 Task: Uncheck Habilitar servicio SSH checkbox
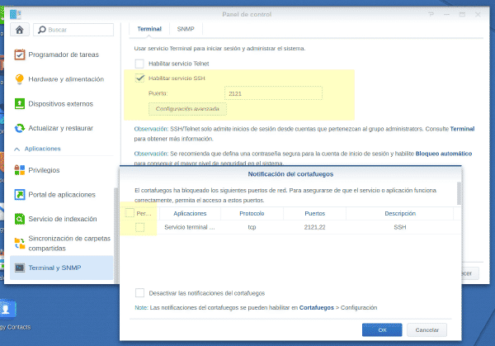[139, 78]
